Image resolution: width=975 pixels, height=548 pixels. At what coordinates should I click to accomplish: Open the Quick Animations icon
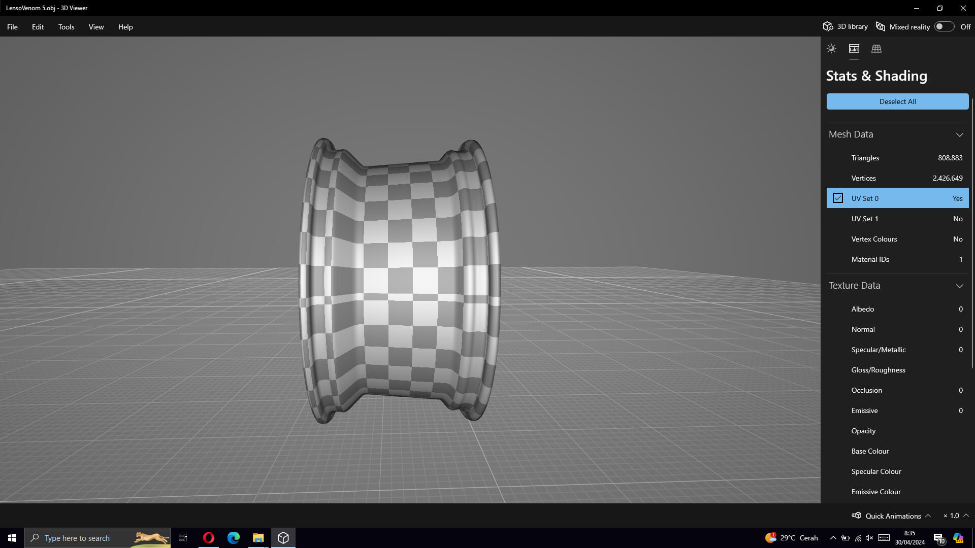[x=857, y=516]
